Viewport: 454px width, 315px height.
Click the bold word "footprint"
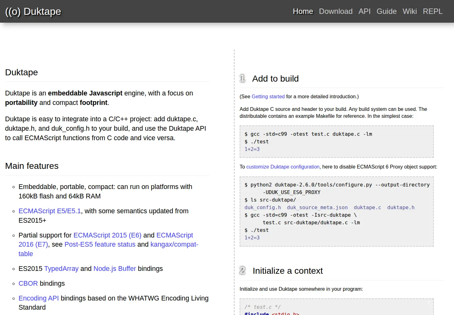tap(94, 103)
